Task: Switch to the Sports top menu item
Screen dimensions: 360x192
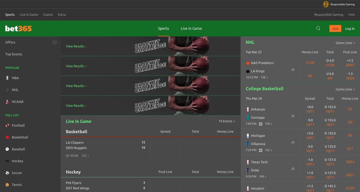Action: tap(10, 15)
